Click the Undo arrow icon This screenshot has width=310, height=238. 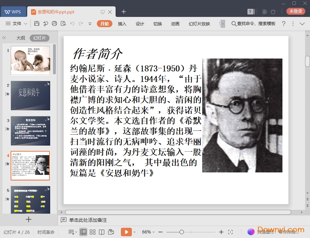click(72, 24)
